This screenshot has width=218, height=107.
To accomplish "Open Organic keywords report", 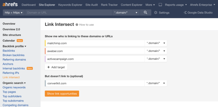I will [x=14, y=87].
